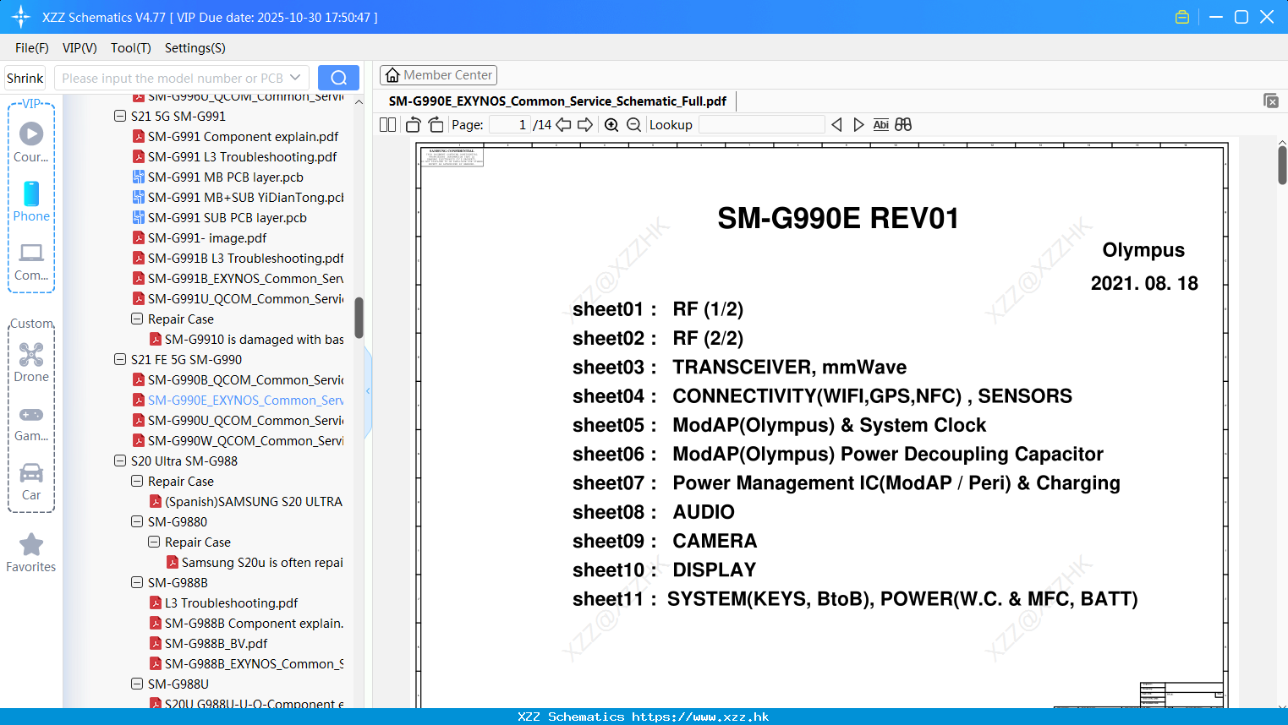Collapse the S20 Ultra SM-G988 node
Viewport: 1288px width, 725px height.
(120, 461)
